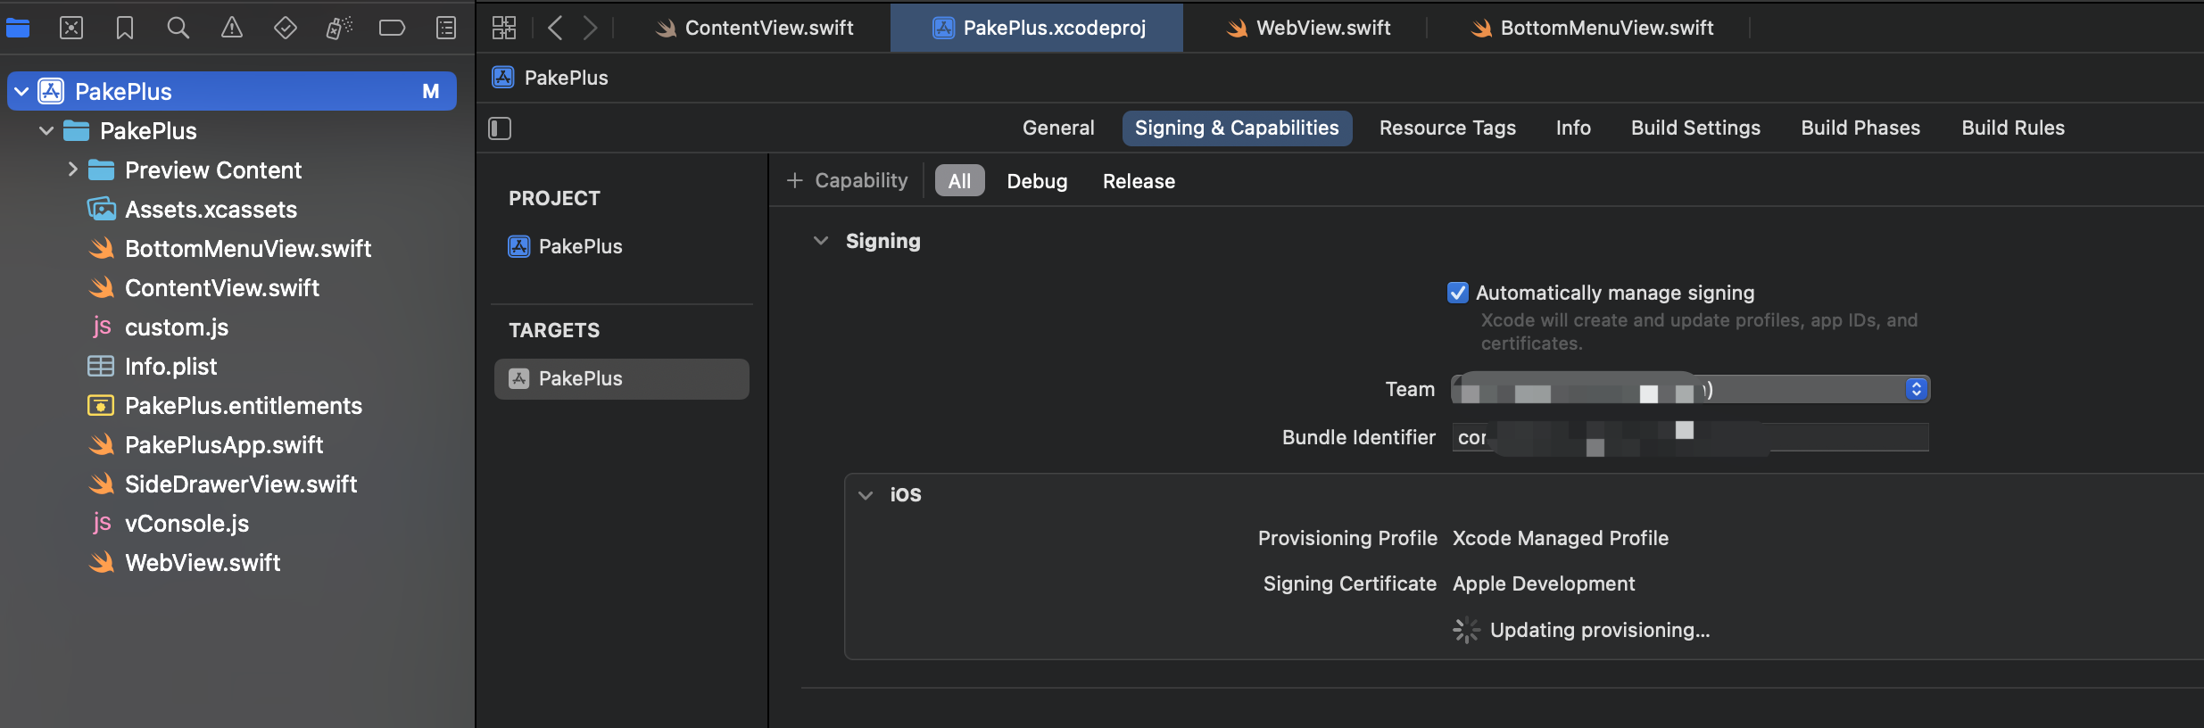Screen dimensions: 2204x728
Task: Open the Debug navigator icon
Action: coord(339,28)
